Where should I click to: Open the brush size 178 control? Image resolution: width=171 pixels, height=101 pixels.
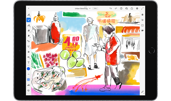pyautogui.click(x=28, y=74)
